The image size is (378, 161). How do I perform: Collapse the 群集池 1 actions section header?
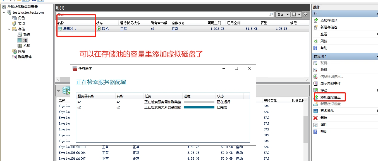pos(345,56)
